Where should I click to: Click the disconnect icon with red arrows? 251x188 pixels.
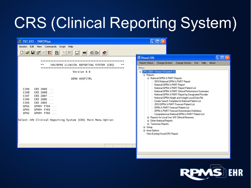(x=49, y=52)
